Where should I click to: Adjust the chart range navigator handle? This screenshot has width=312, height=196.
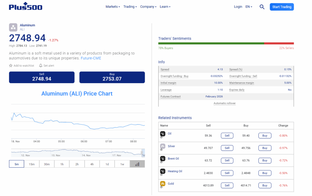point(142,153)
